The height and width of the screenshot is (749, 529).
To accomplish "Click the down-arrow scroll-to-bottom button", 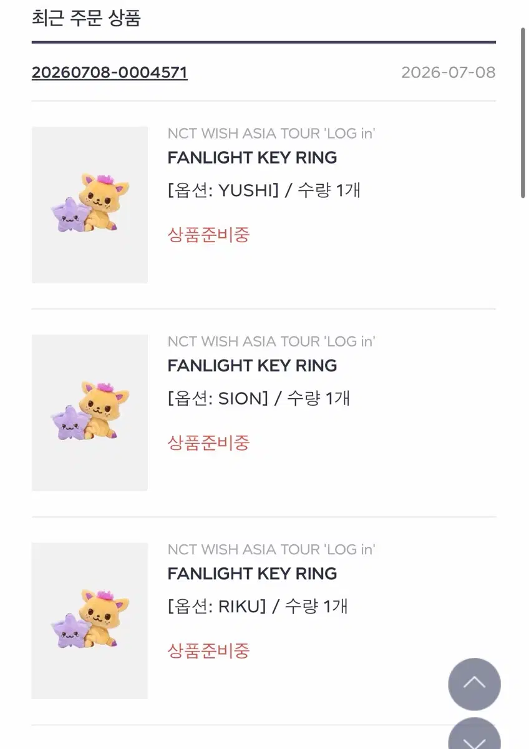I will point(474,734).
